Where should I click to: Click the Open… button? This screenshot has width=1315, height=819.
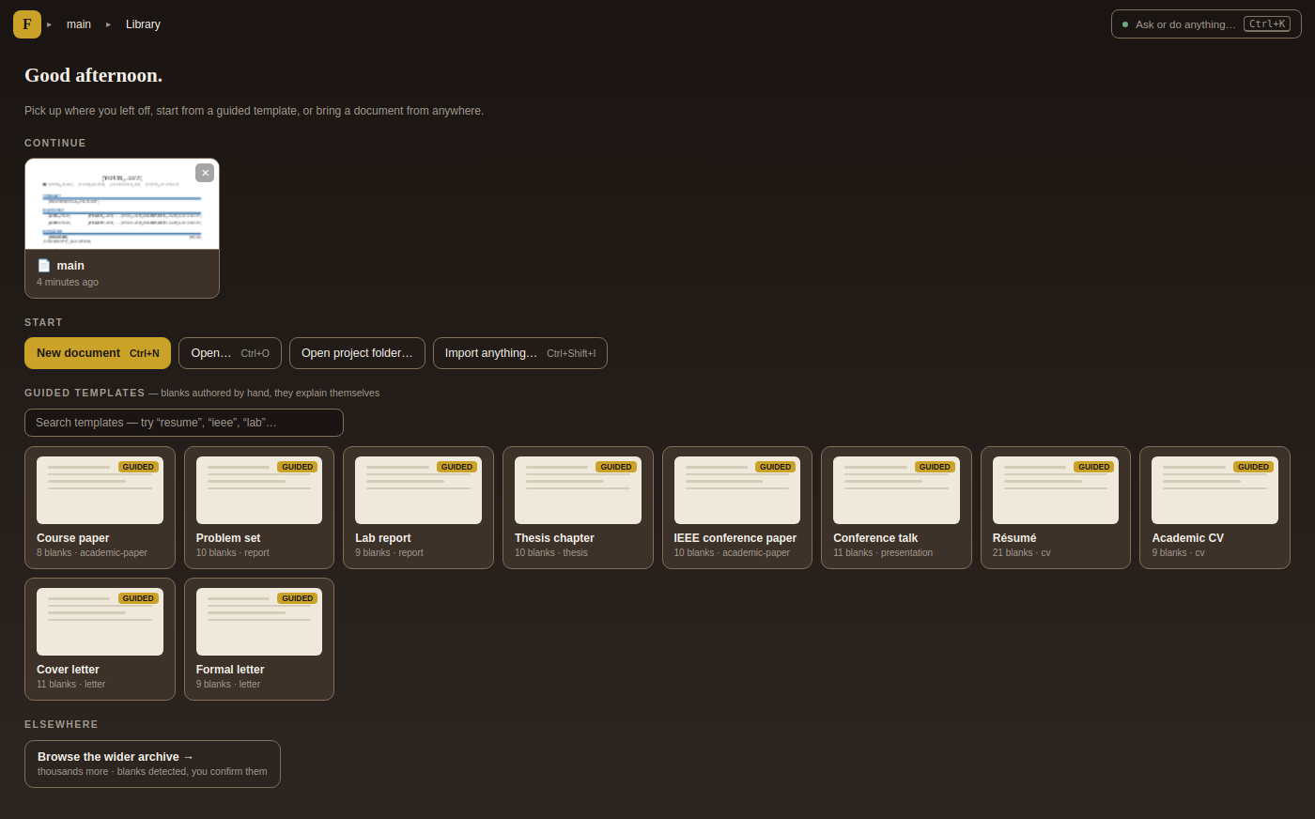click(x=230, y=353)
